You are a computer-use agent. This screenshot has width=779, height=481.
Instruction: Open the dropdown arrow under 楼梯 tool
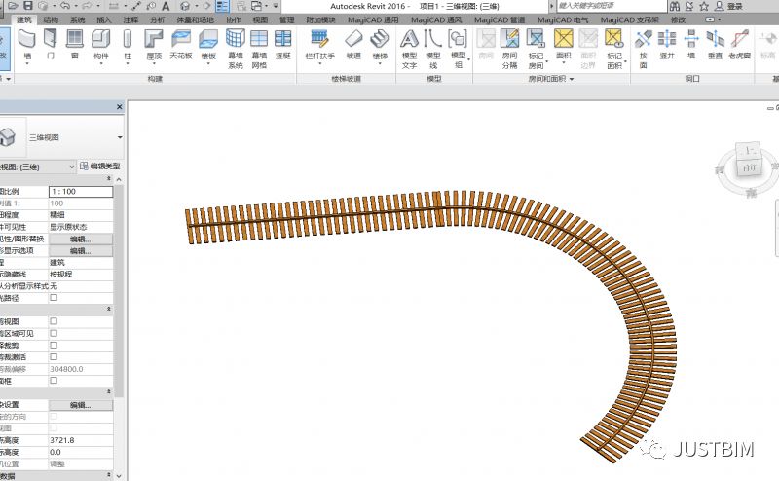(x=380, y=64)
